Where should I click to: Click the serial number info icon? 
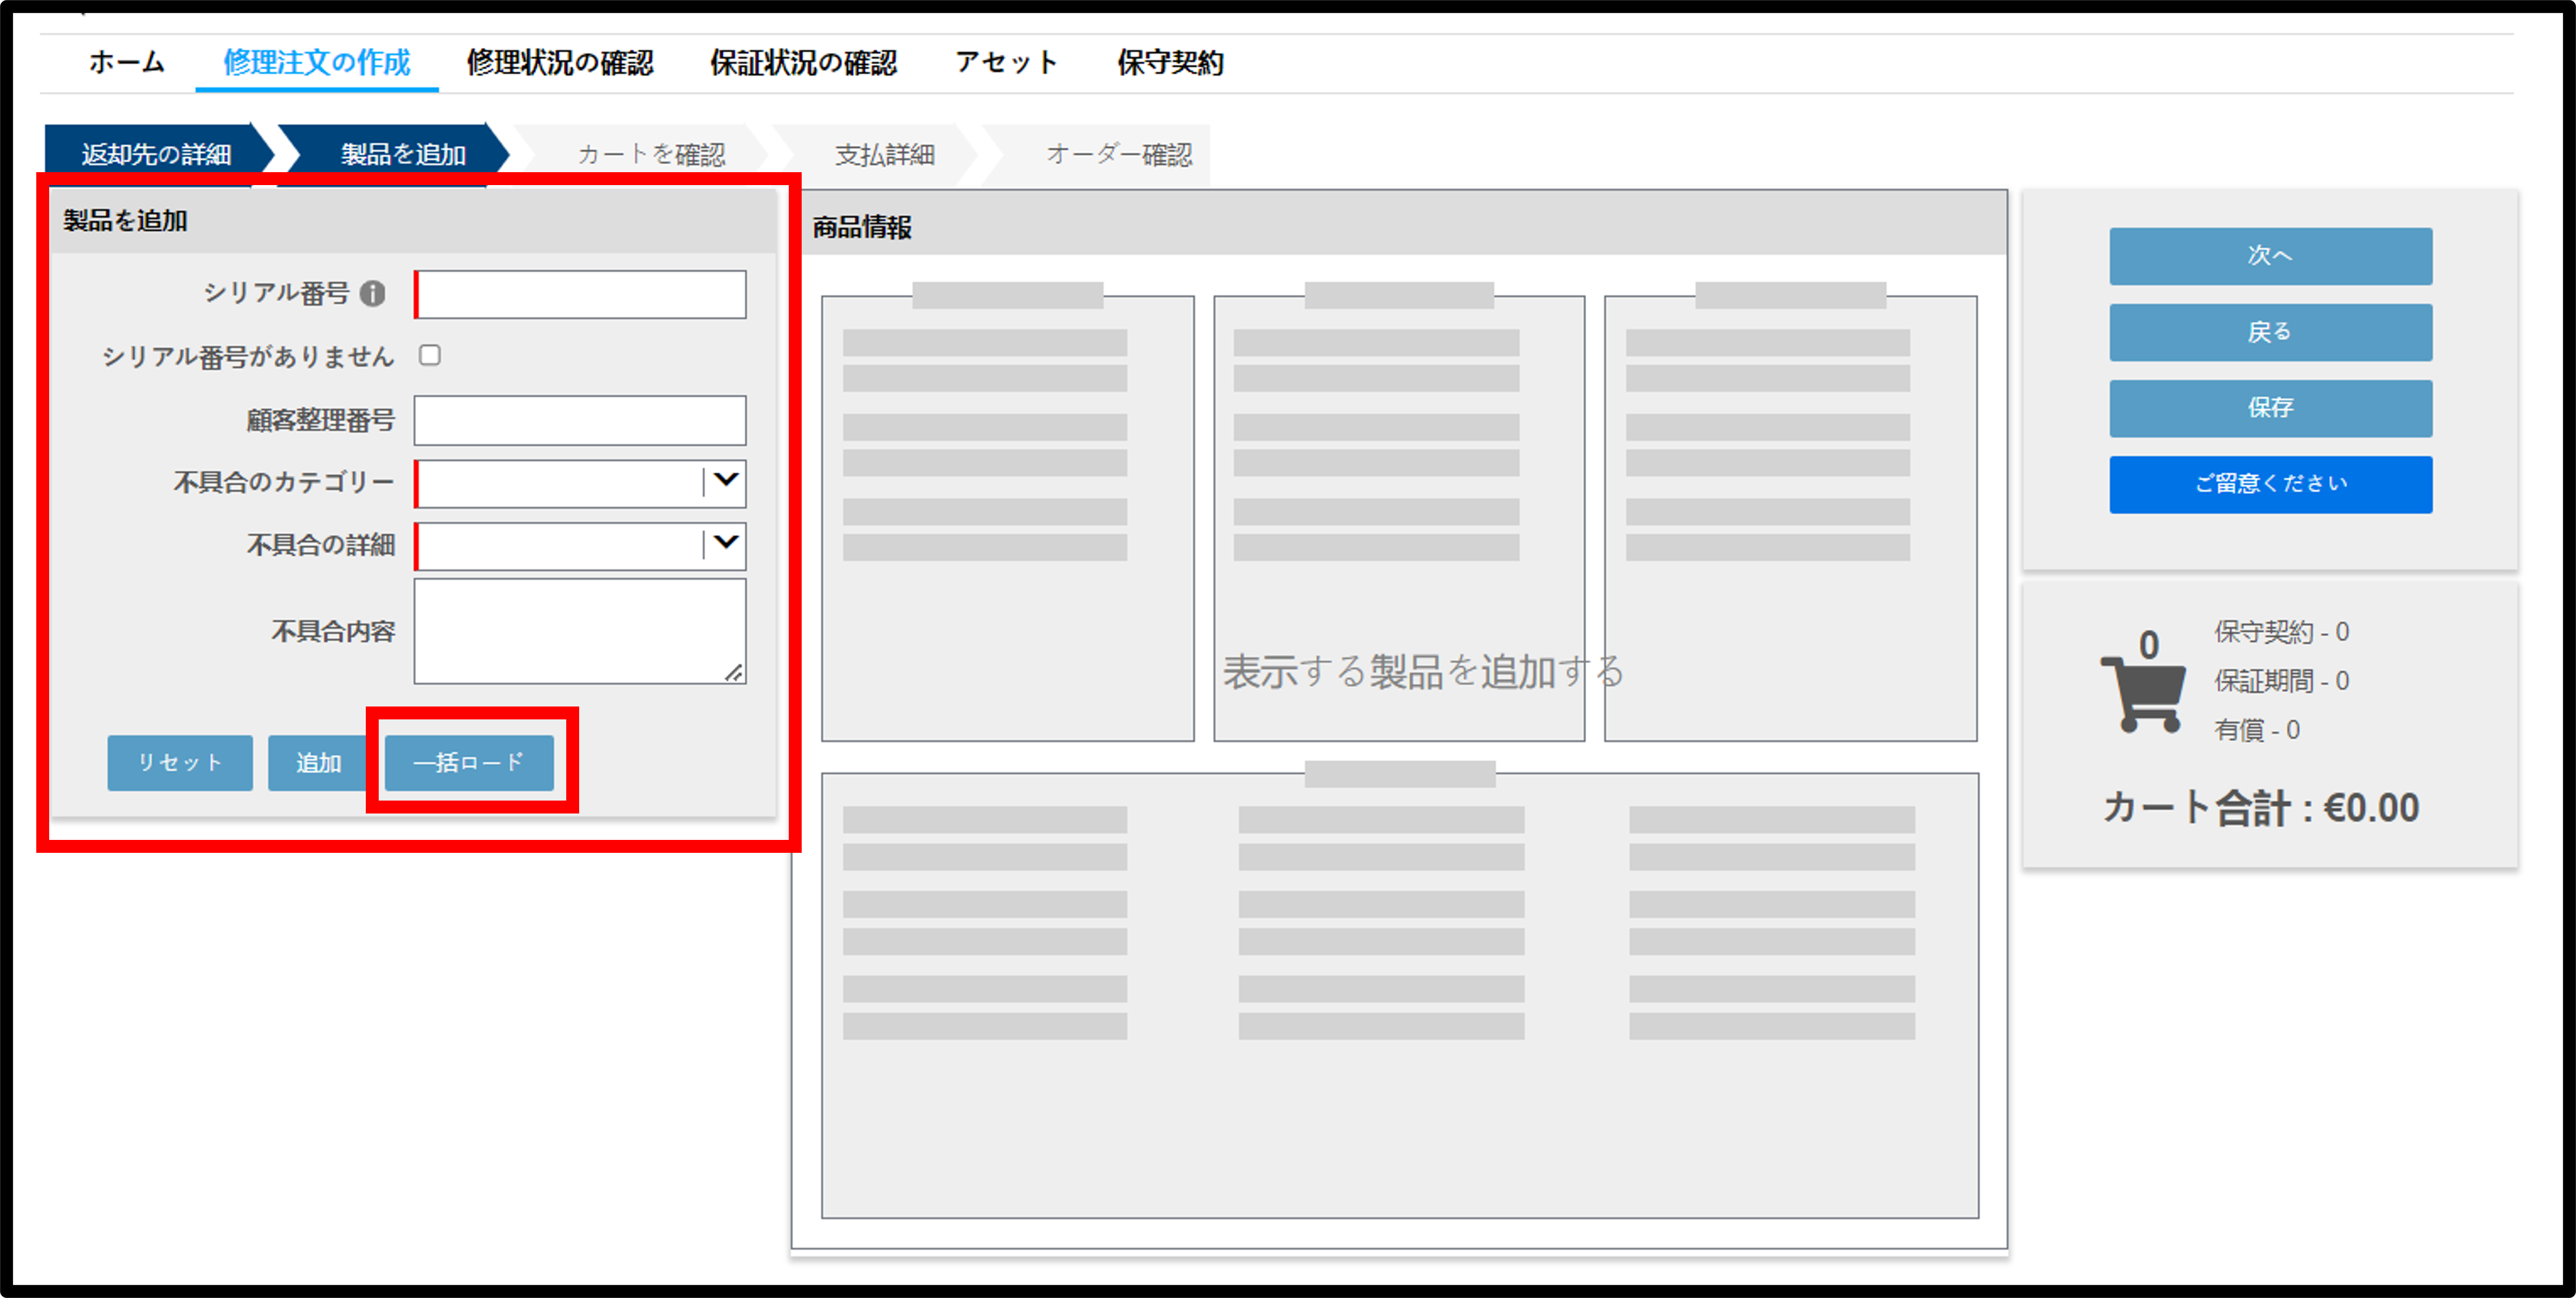[372, 294]
